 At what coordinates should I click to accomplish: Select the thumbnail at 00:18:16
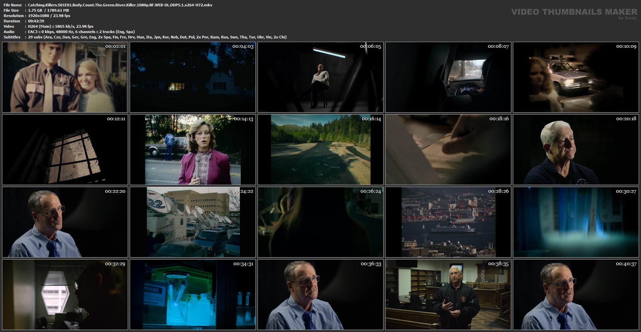448,150
